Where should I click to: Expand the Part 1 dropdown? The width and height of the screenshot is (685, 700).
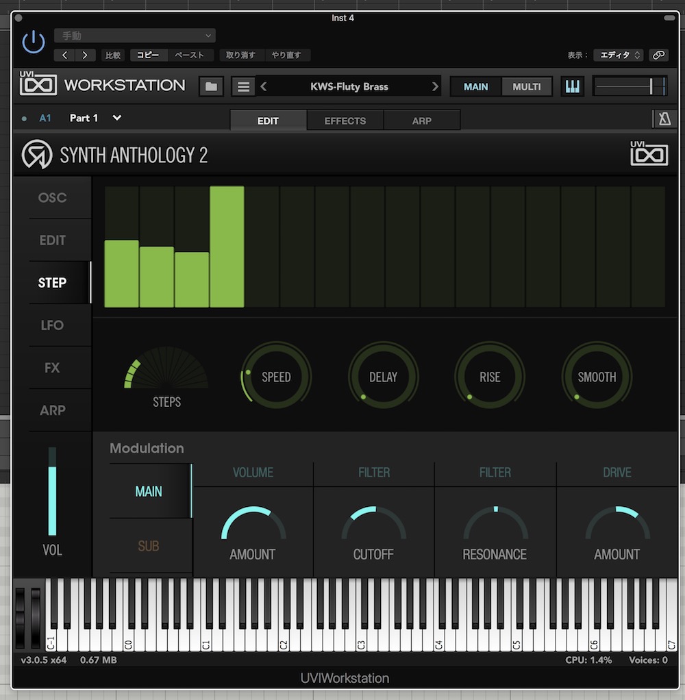(x=117, y=118)
